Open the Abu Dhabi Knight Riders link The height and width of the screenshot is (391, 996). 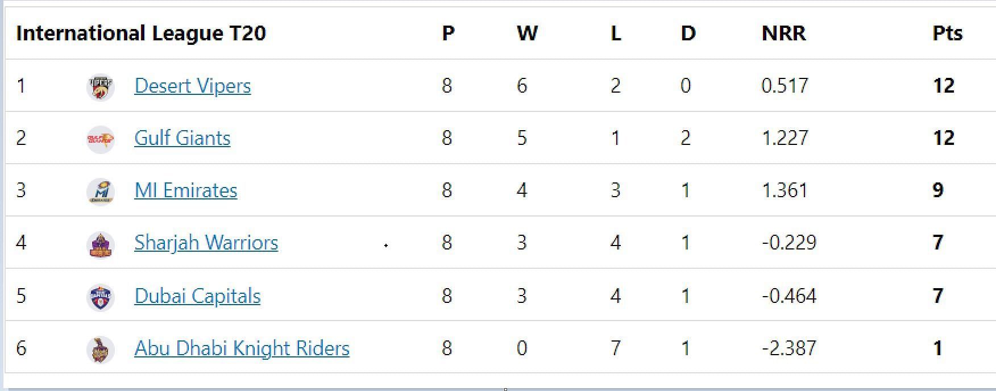point(242,348)
